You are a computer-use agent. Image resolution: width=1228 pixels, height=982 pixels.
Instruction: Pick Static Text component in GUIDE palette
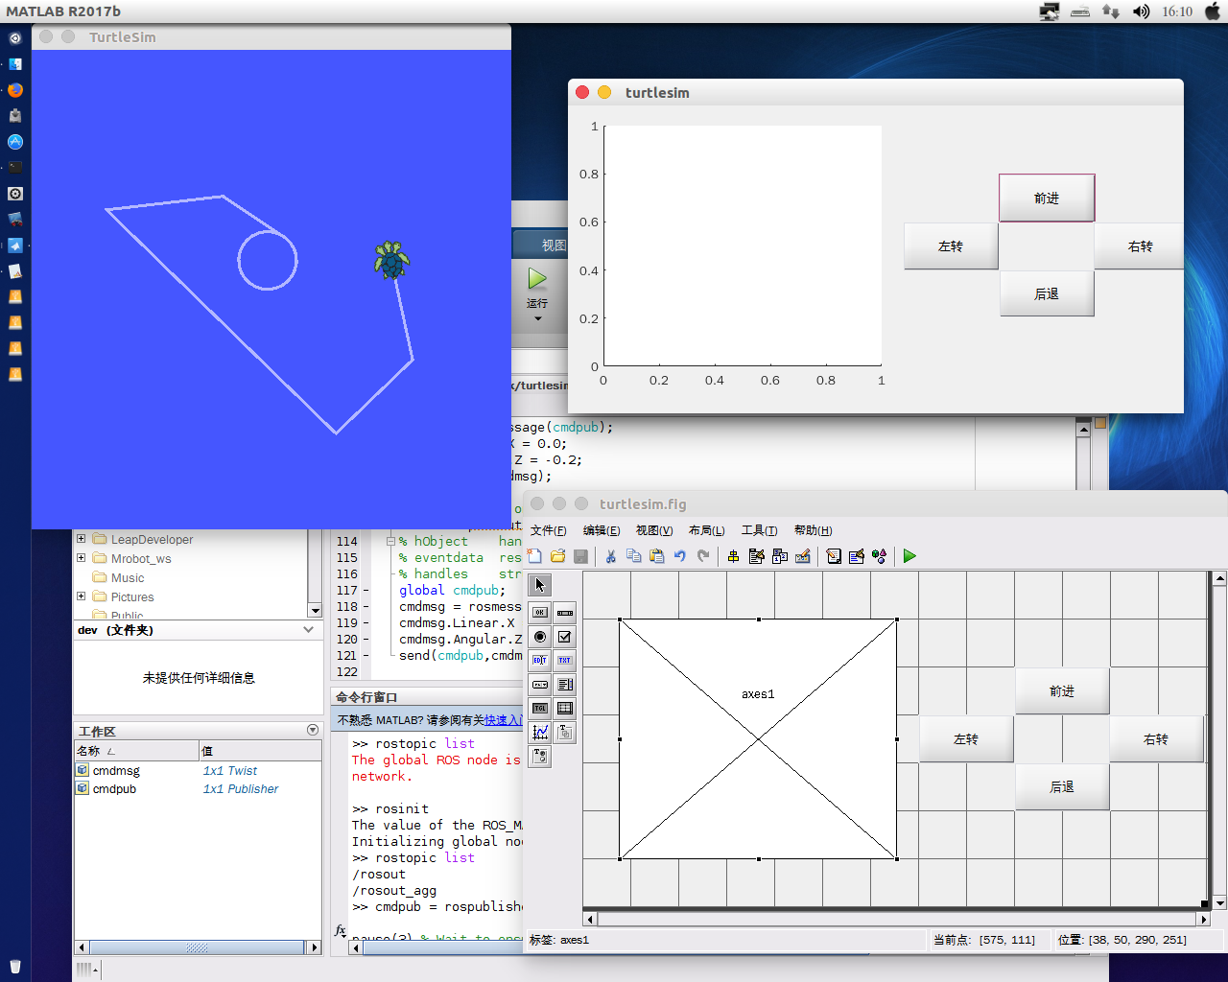565,660
